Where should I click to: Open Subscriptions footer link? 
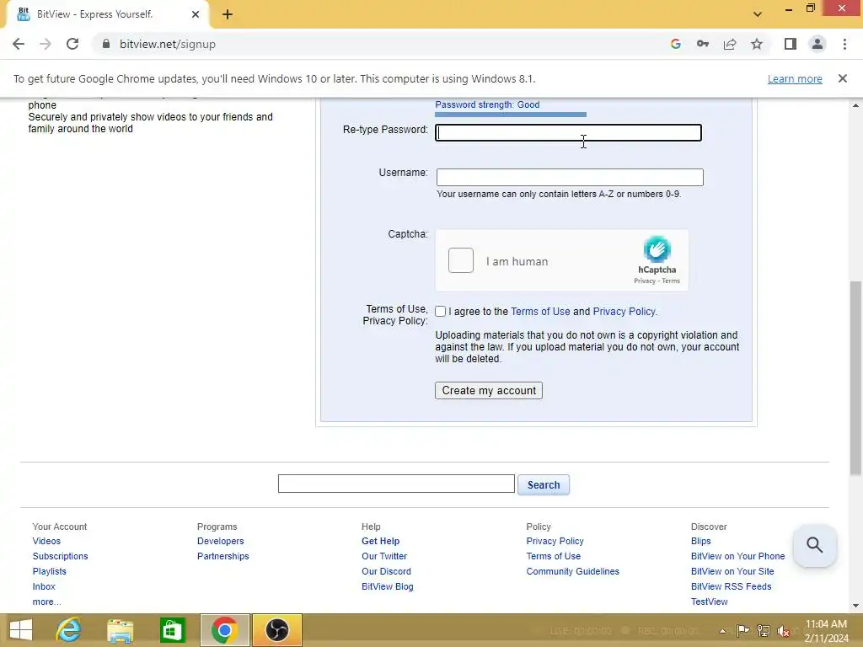tap(60, 556)
